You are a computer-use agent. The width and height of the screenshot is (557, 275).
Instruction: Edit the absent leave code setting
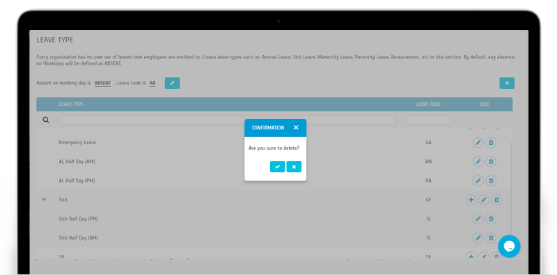(172, 83)
